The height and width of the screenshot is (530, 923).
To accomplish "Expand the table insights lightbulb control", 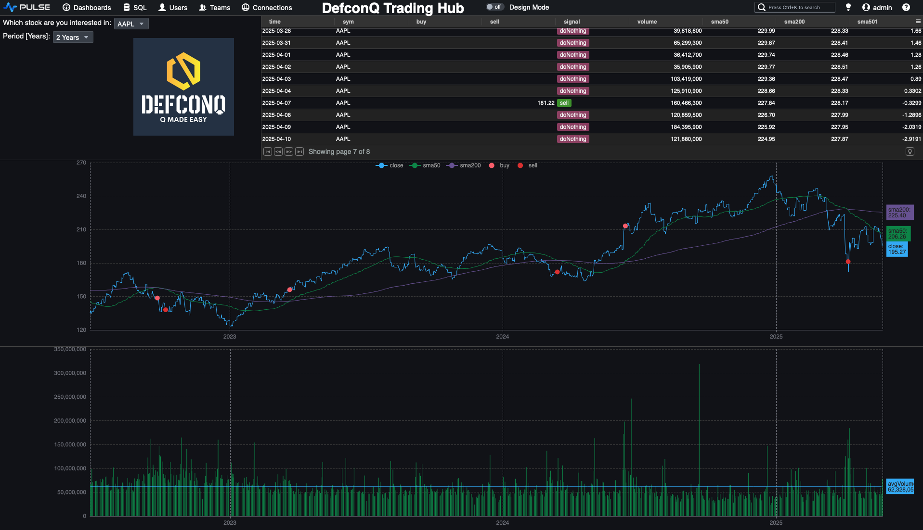I will (910, 151).
